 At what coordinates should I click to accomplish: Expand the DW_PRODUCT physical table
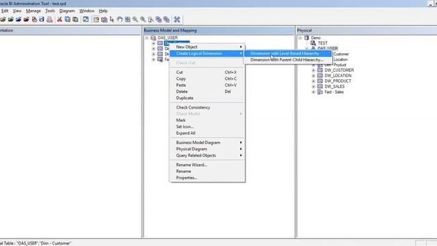tap(313, 81)
